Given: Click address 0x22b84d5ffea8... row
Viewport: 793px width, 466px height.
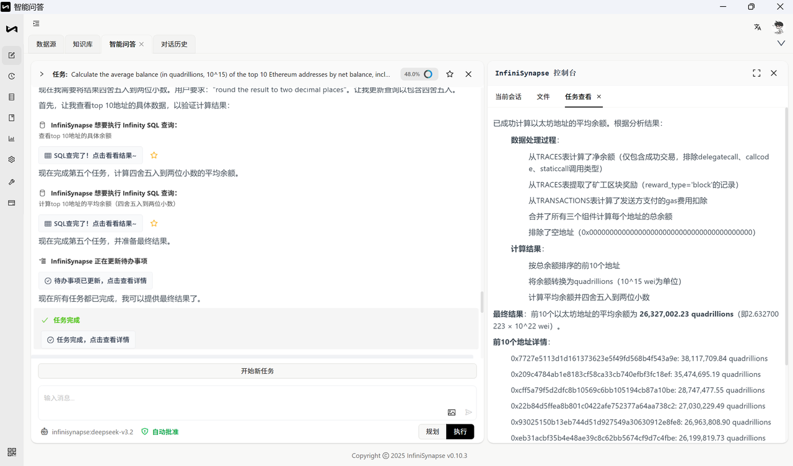Looking at the screenshot, I should [x=638, y=407].
